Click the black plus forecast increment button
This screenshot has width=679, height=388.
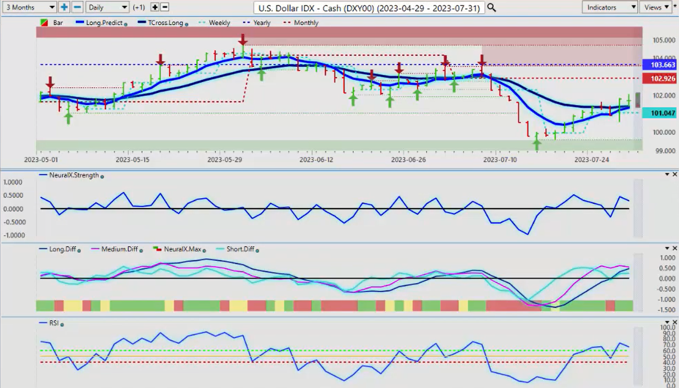[155, 7]
